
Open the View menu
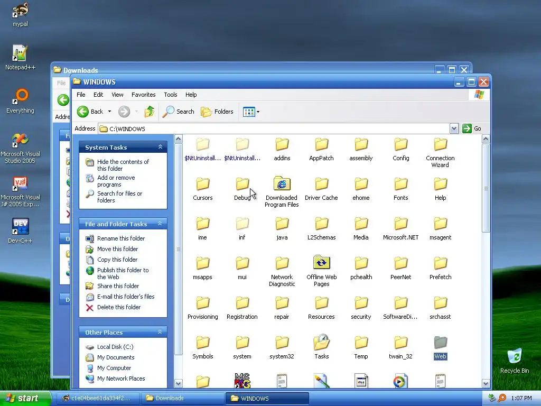(117, 95)
